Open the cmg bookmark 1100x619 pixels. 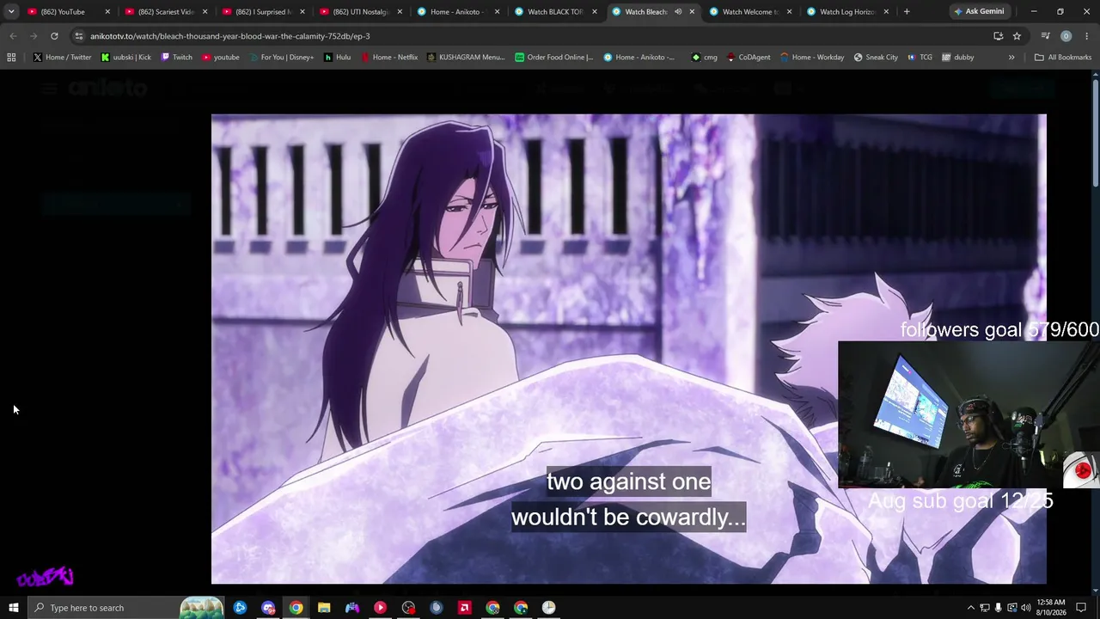click(x=705, y=58)
